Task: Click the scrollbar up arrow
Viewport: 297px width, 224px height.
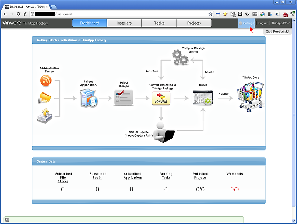Action: (294, 20)
